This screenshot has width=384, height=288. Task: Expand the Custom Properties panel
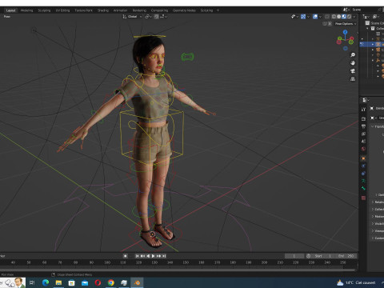pos(378,238)
